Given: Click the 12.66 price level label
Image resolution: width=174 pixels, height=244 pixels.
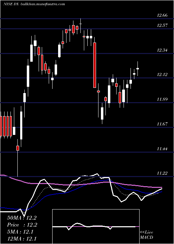Looking at the screenshot, I should [x=162, y=15].
